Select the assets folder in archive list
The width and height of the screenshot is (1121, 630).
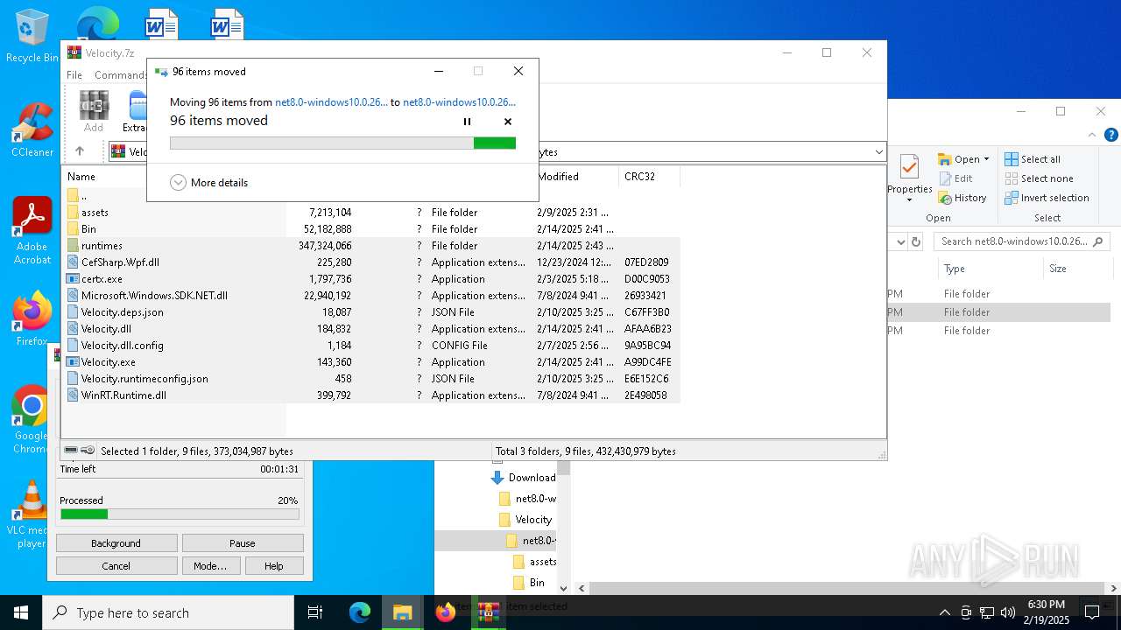coord(95,213)
